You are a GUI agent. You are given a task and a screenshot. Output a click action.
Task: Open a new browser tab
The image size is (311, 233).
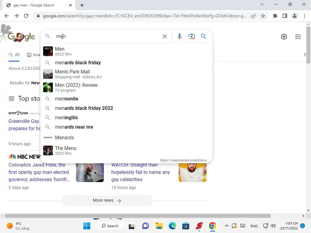coord(82,5)
